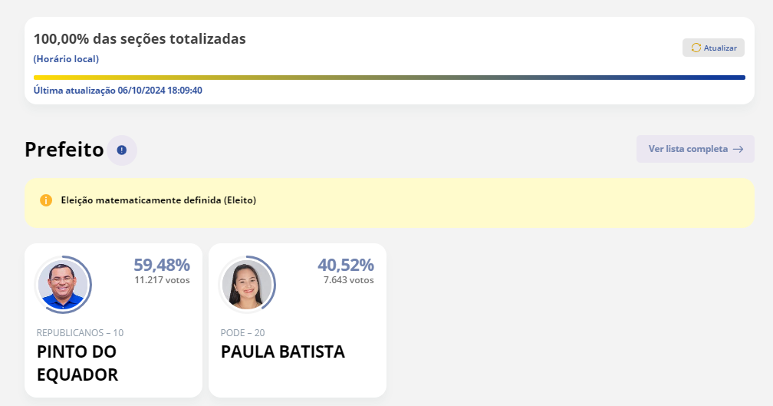Click the circular refresh arrows icon
This screenshot has width=773, height=406.
(696, 48)
